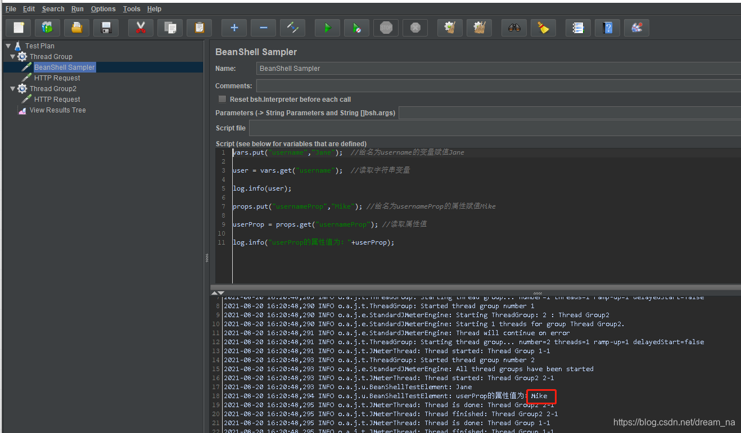Open the Edit menu

coord(29,9)
